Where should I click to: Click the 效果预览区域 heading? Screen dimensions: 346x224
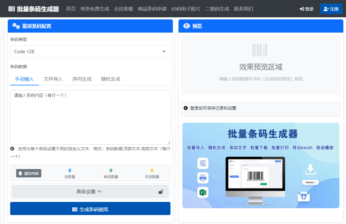pos(261,67)
